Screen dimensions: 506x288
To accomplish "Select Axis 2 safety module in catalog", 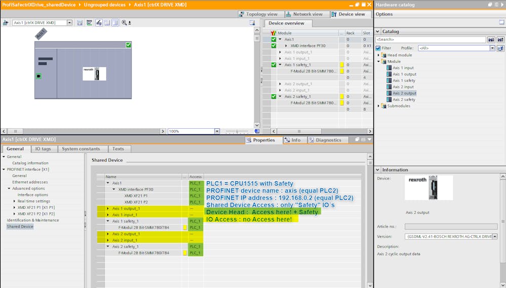I will click(x=404, y=99).
